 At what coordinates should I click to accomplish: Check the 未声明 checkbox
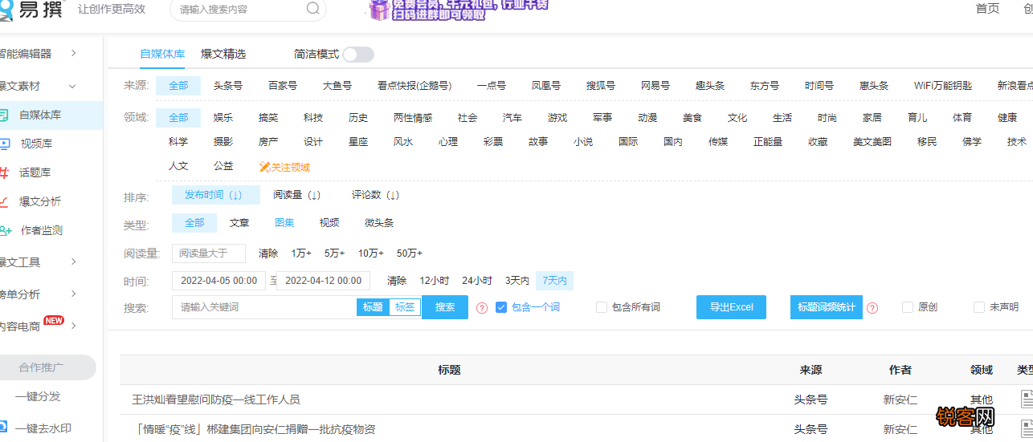(979, 307)
